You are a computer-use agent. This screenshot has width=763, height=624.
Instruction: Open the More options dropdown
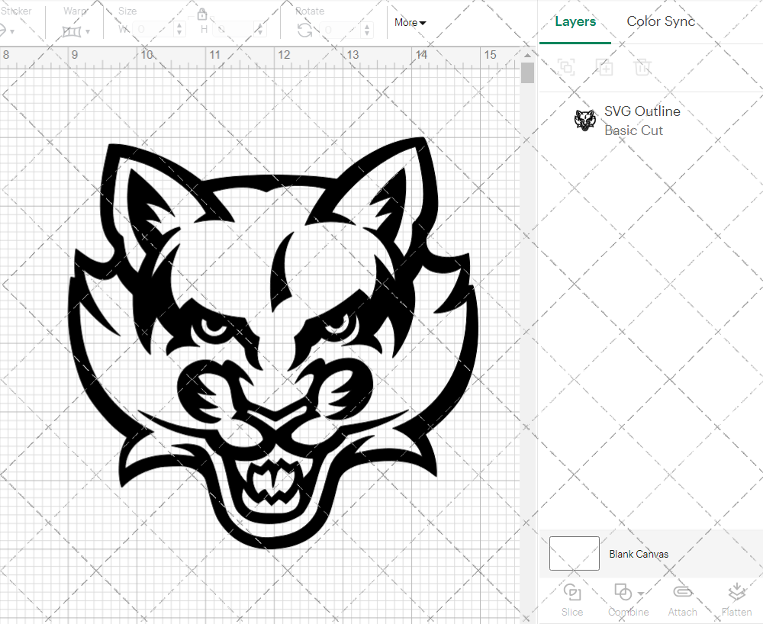[410, 23]
